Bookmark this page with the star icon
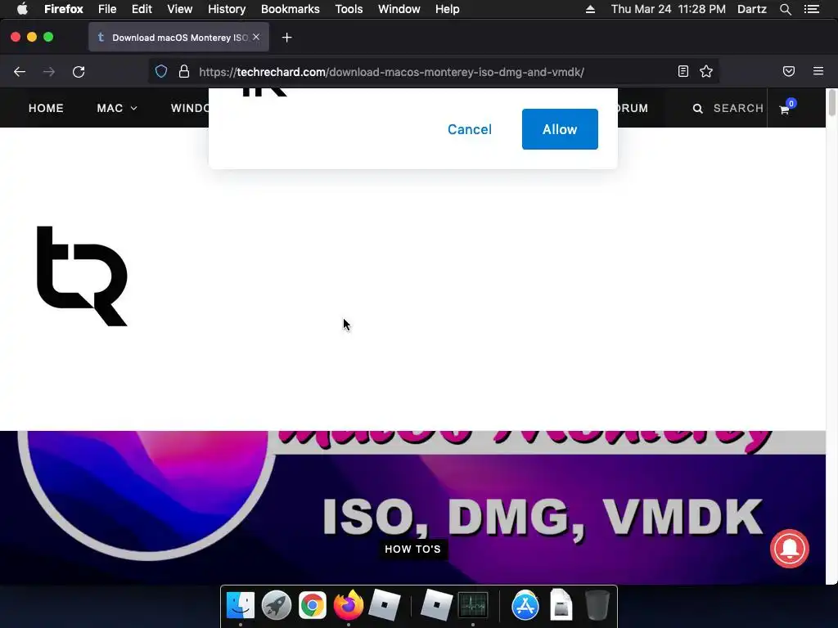The height and width of the screenshot is (628, 838). [706, 72]
